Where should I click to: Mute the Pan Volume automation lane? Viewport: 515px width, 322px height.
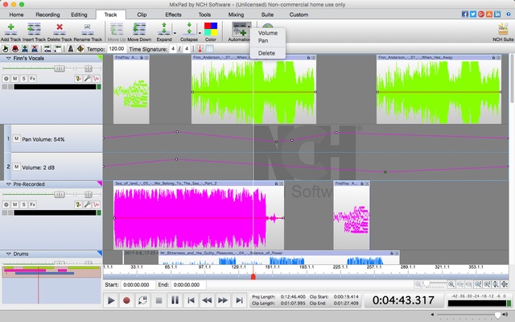pyautogui.click(x=16, y=138)
